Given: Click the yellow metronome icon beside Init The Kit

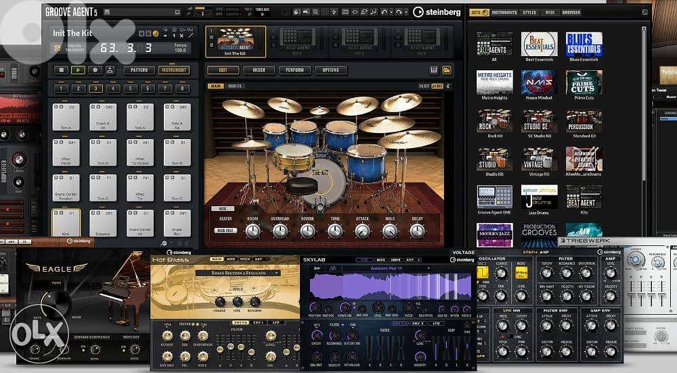Looking at the screenshot, I should (x=156, y=34).
